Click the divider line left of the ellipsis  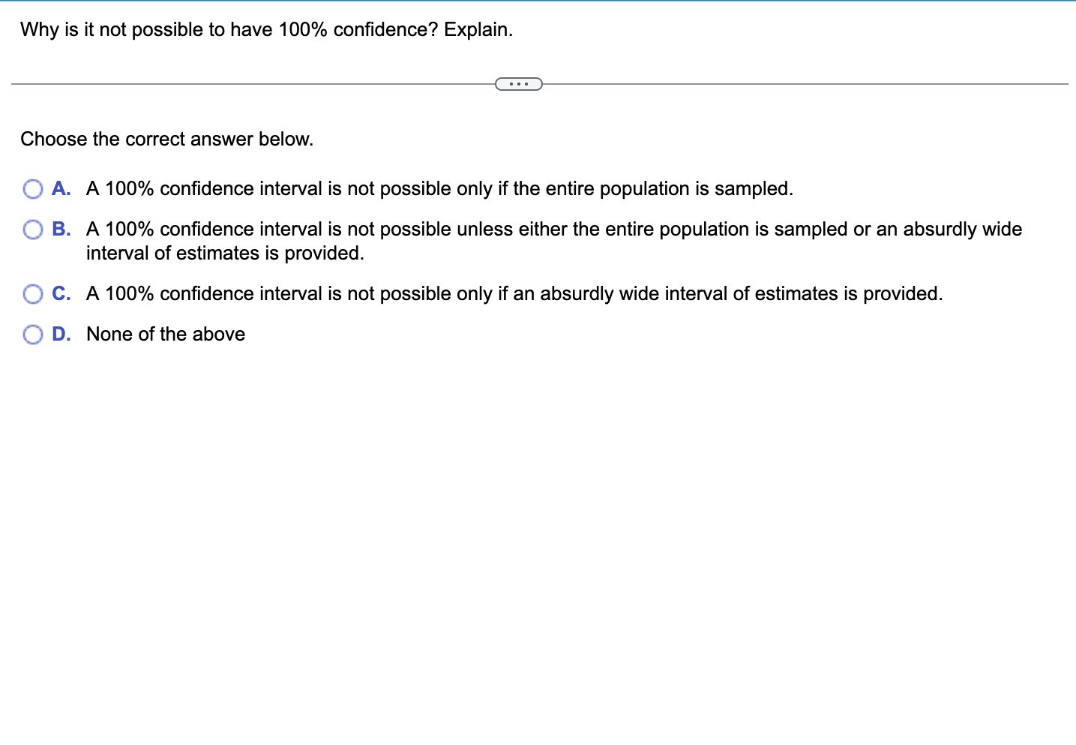(253, 84)
